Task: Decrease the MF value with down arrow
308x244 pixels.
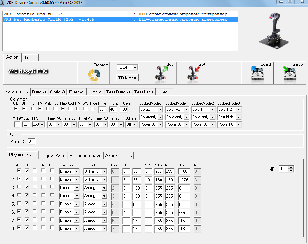Action: [x=291, y=171]
